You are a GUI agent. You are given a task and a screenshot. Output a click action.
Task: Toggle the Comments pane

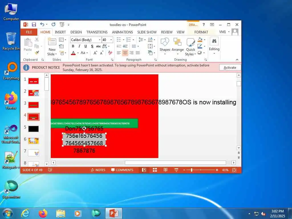click(122, 170)
